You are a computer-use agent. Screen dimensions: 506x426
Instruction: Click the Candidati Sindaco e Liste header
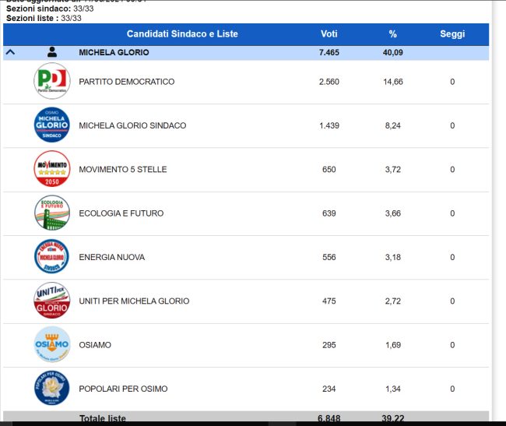click(x=182, y=34)
